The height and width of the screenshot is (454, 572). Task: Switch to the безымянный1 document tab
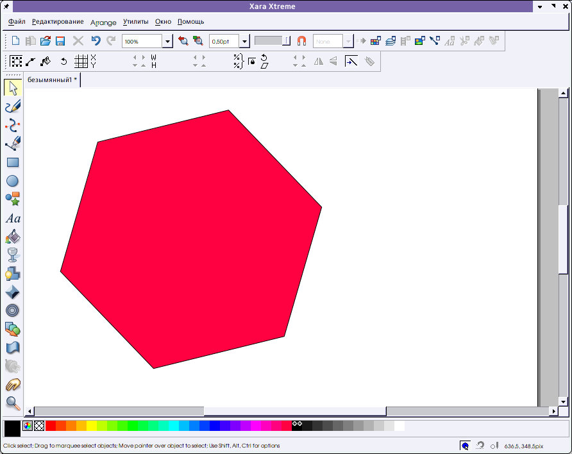click(52, 80)
